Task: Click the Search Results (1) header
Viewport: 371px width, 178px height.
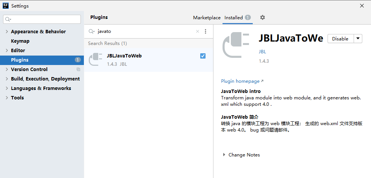Action: (x=107, y=43)
